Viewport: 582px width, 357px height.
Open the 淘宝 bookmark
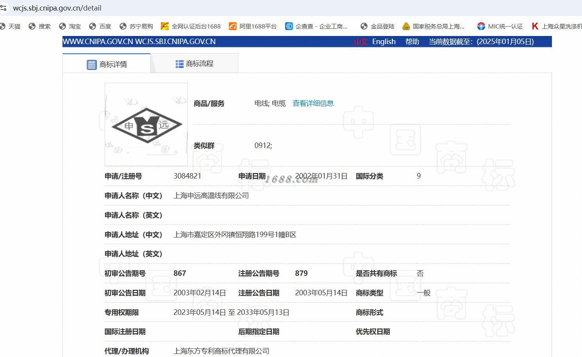coord(70,26)
